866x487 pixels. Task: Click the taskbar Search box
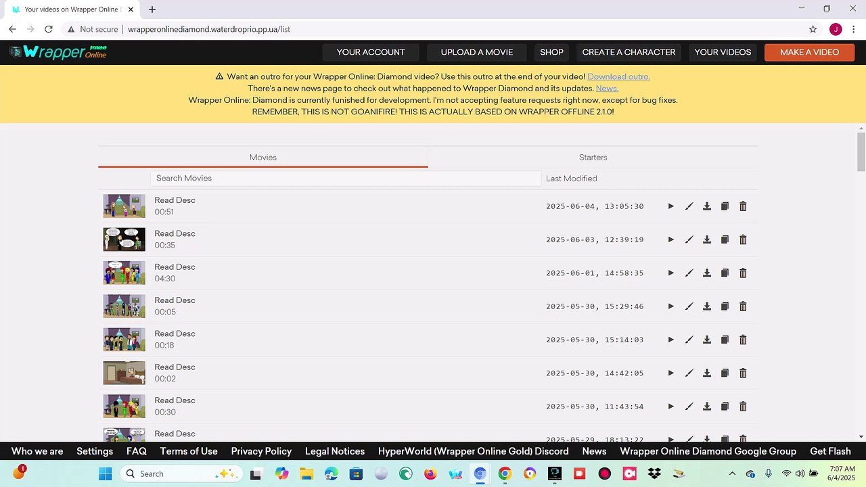pos(181,473)
